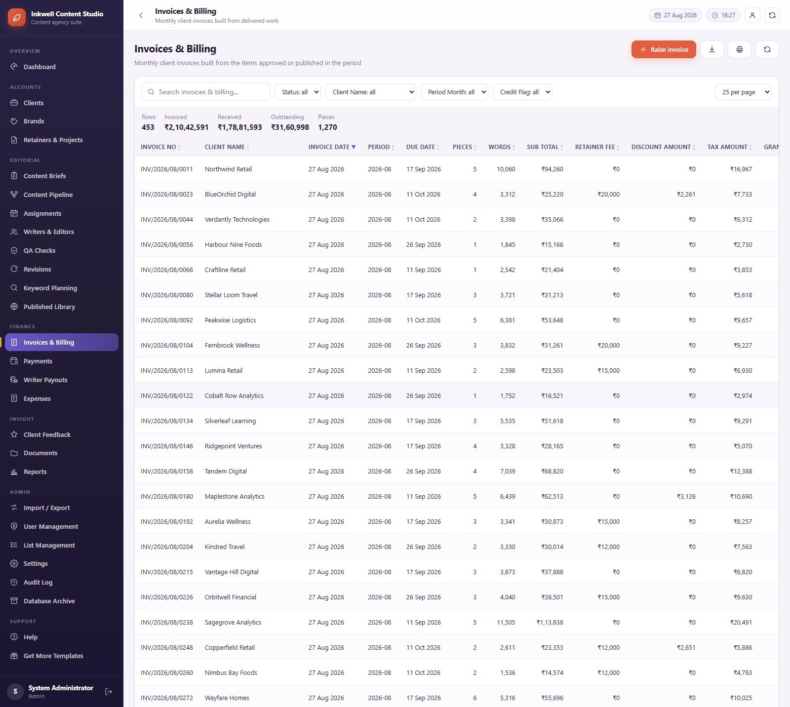Click the Published Library globe icon

[x=14, y=307]
